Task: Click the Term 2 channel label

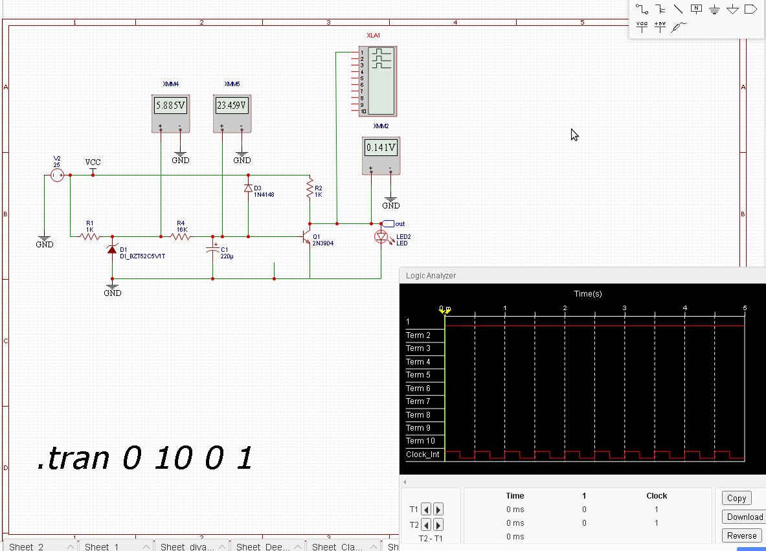Action: click(x=418, y=335)
